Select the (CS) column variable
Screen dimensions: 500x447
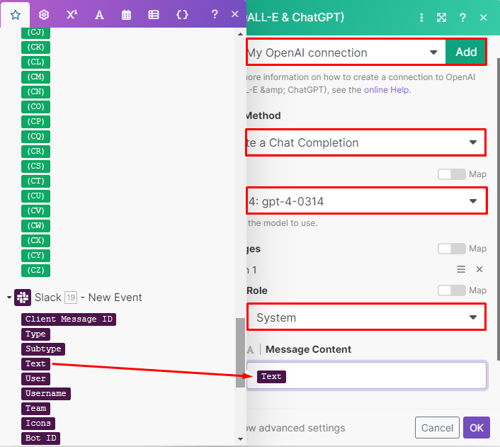click(35, 166)
